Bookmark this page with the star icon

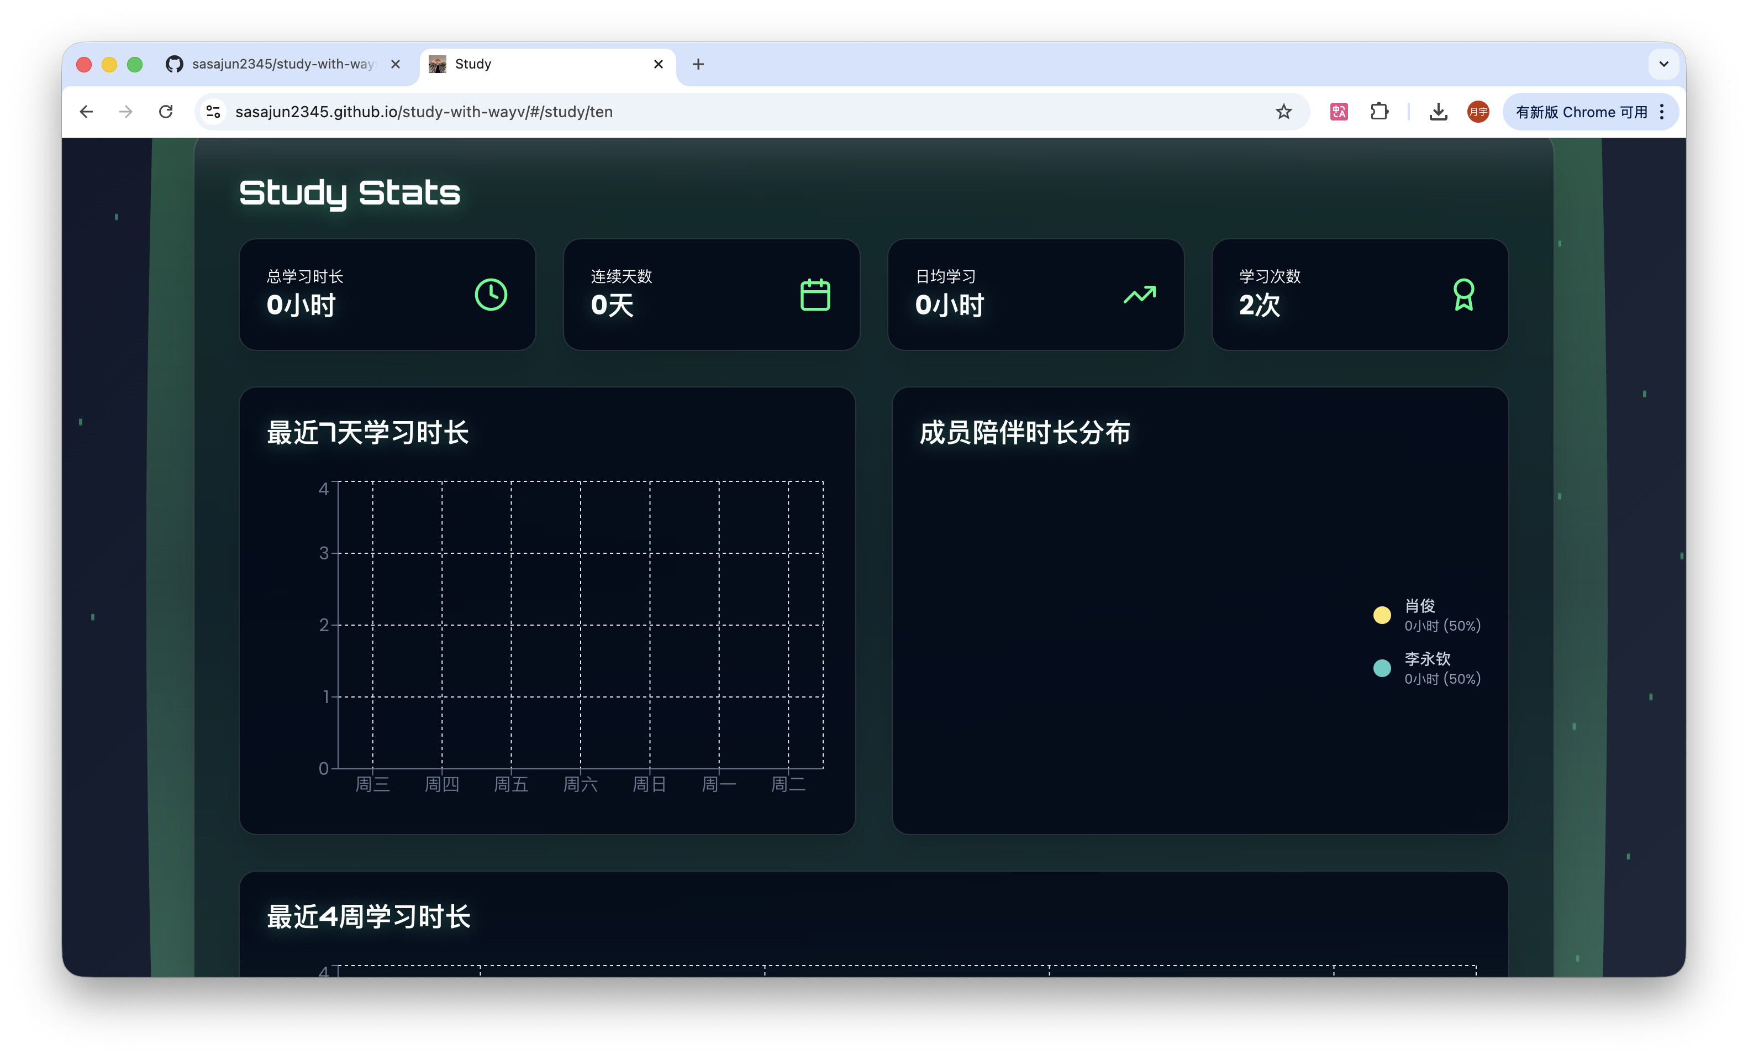click(x=1283, y=112)
